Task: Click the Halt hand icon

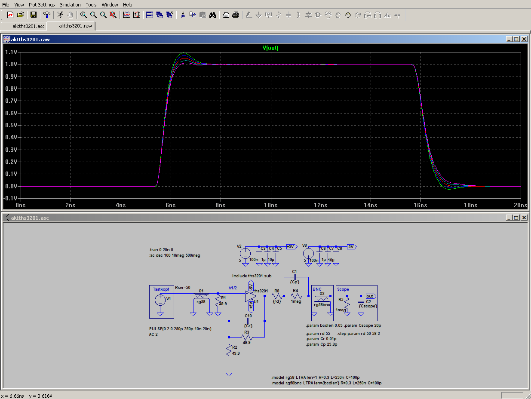Action: 70,15
